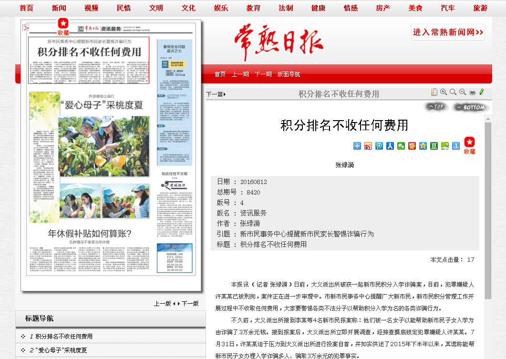The height and width of the screenshot is (359, 506).
Task: Print the article using printer icon
Action: (x=472, y=92)
